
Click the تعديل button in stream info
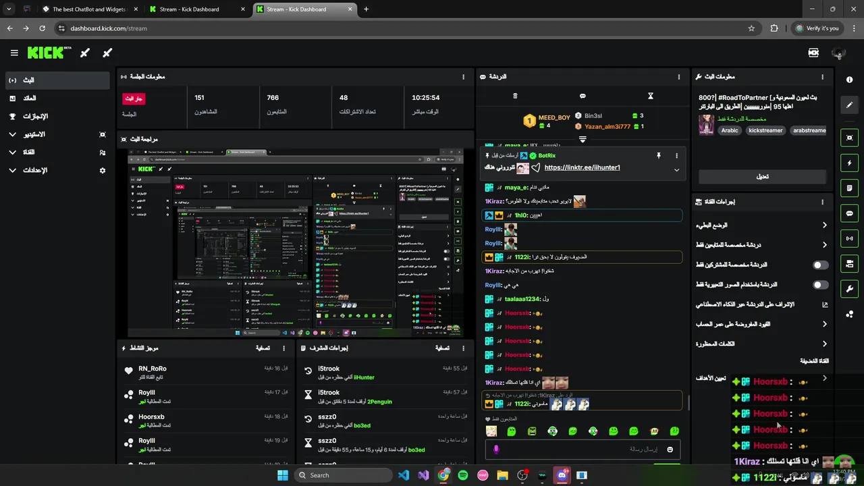pos(762,177)
